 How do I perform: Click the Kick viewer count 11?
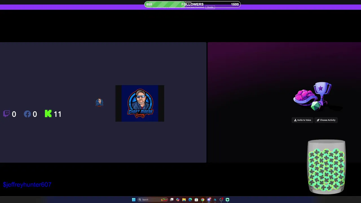[x=58, y=114]
